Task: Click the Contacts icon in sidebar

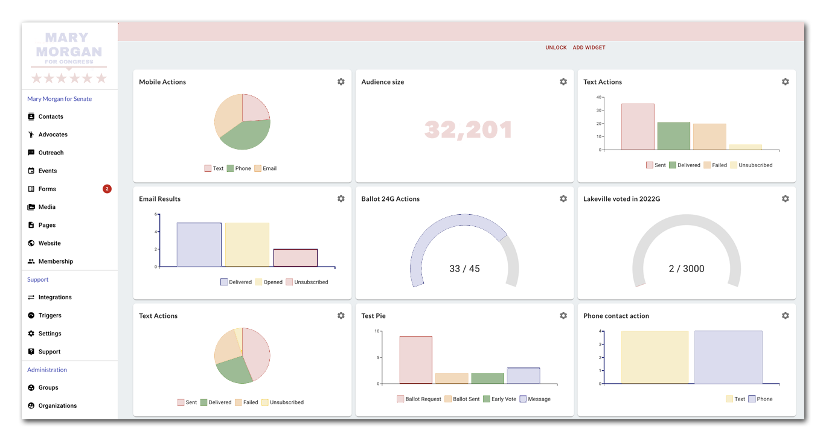Action: pos(31,116)
